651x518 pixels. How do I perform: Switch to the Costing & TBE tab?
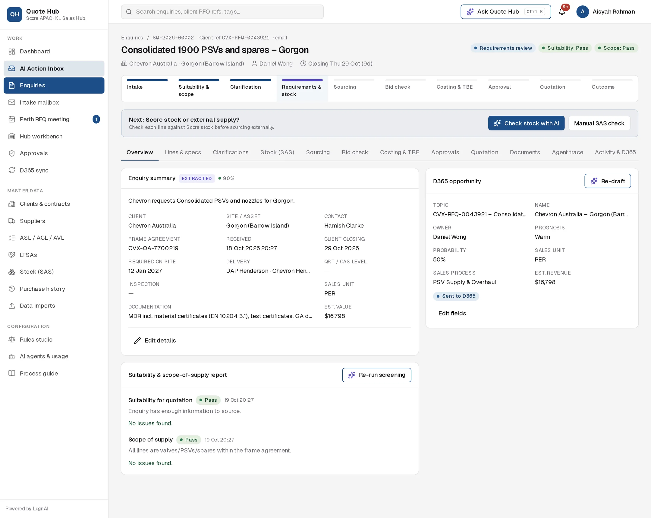pos(399,152)
